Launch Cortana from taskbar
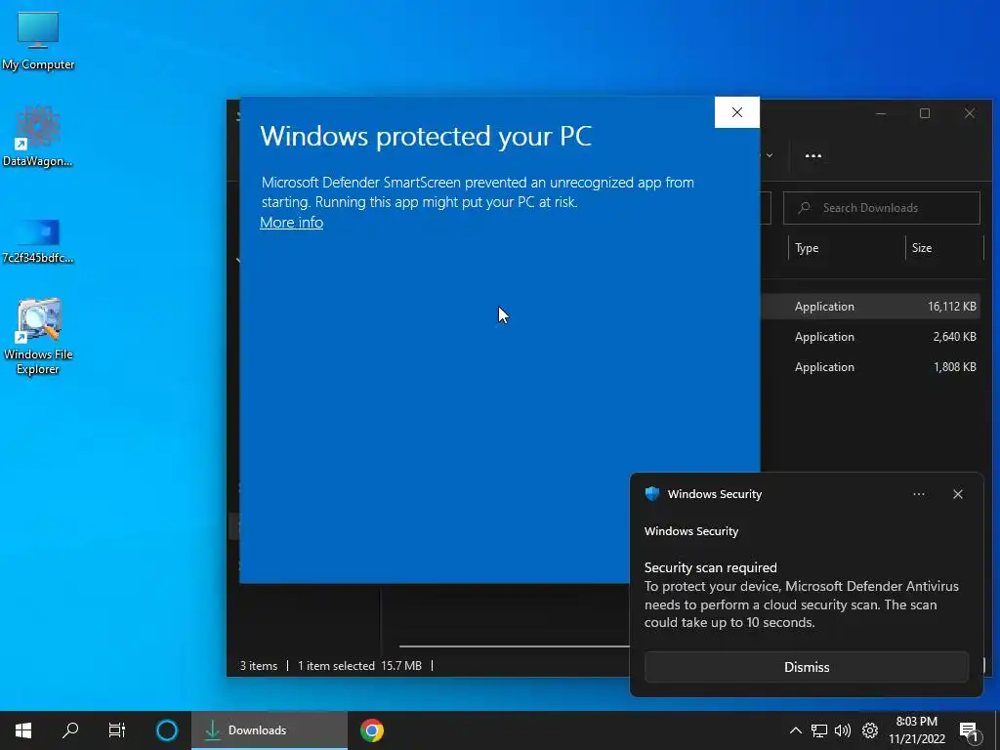Viewport: 1000px width, 750px height. point(166,730)
